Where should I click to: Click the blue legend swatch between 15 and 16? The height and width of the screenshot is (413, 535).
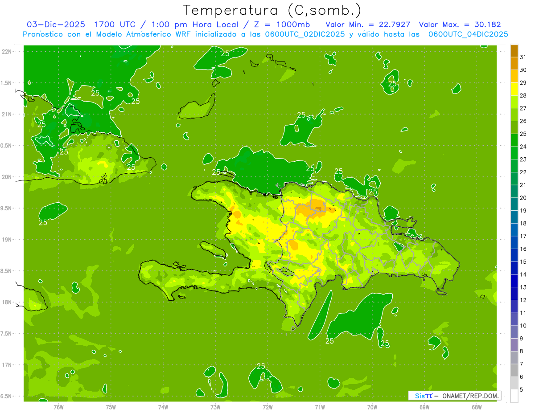pos(514,255)
